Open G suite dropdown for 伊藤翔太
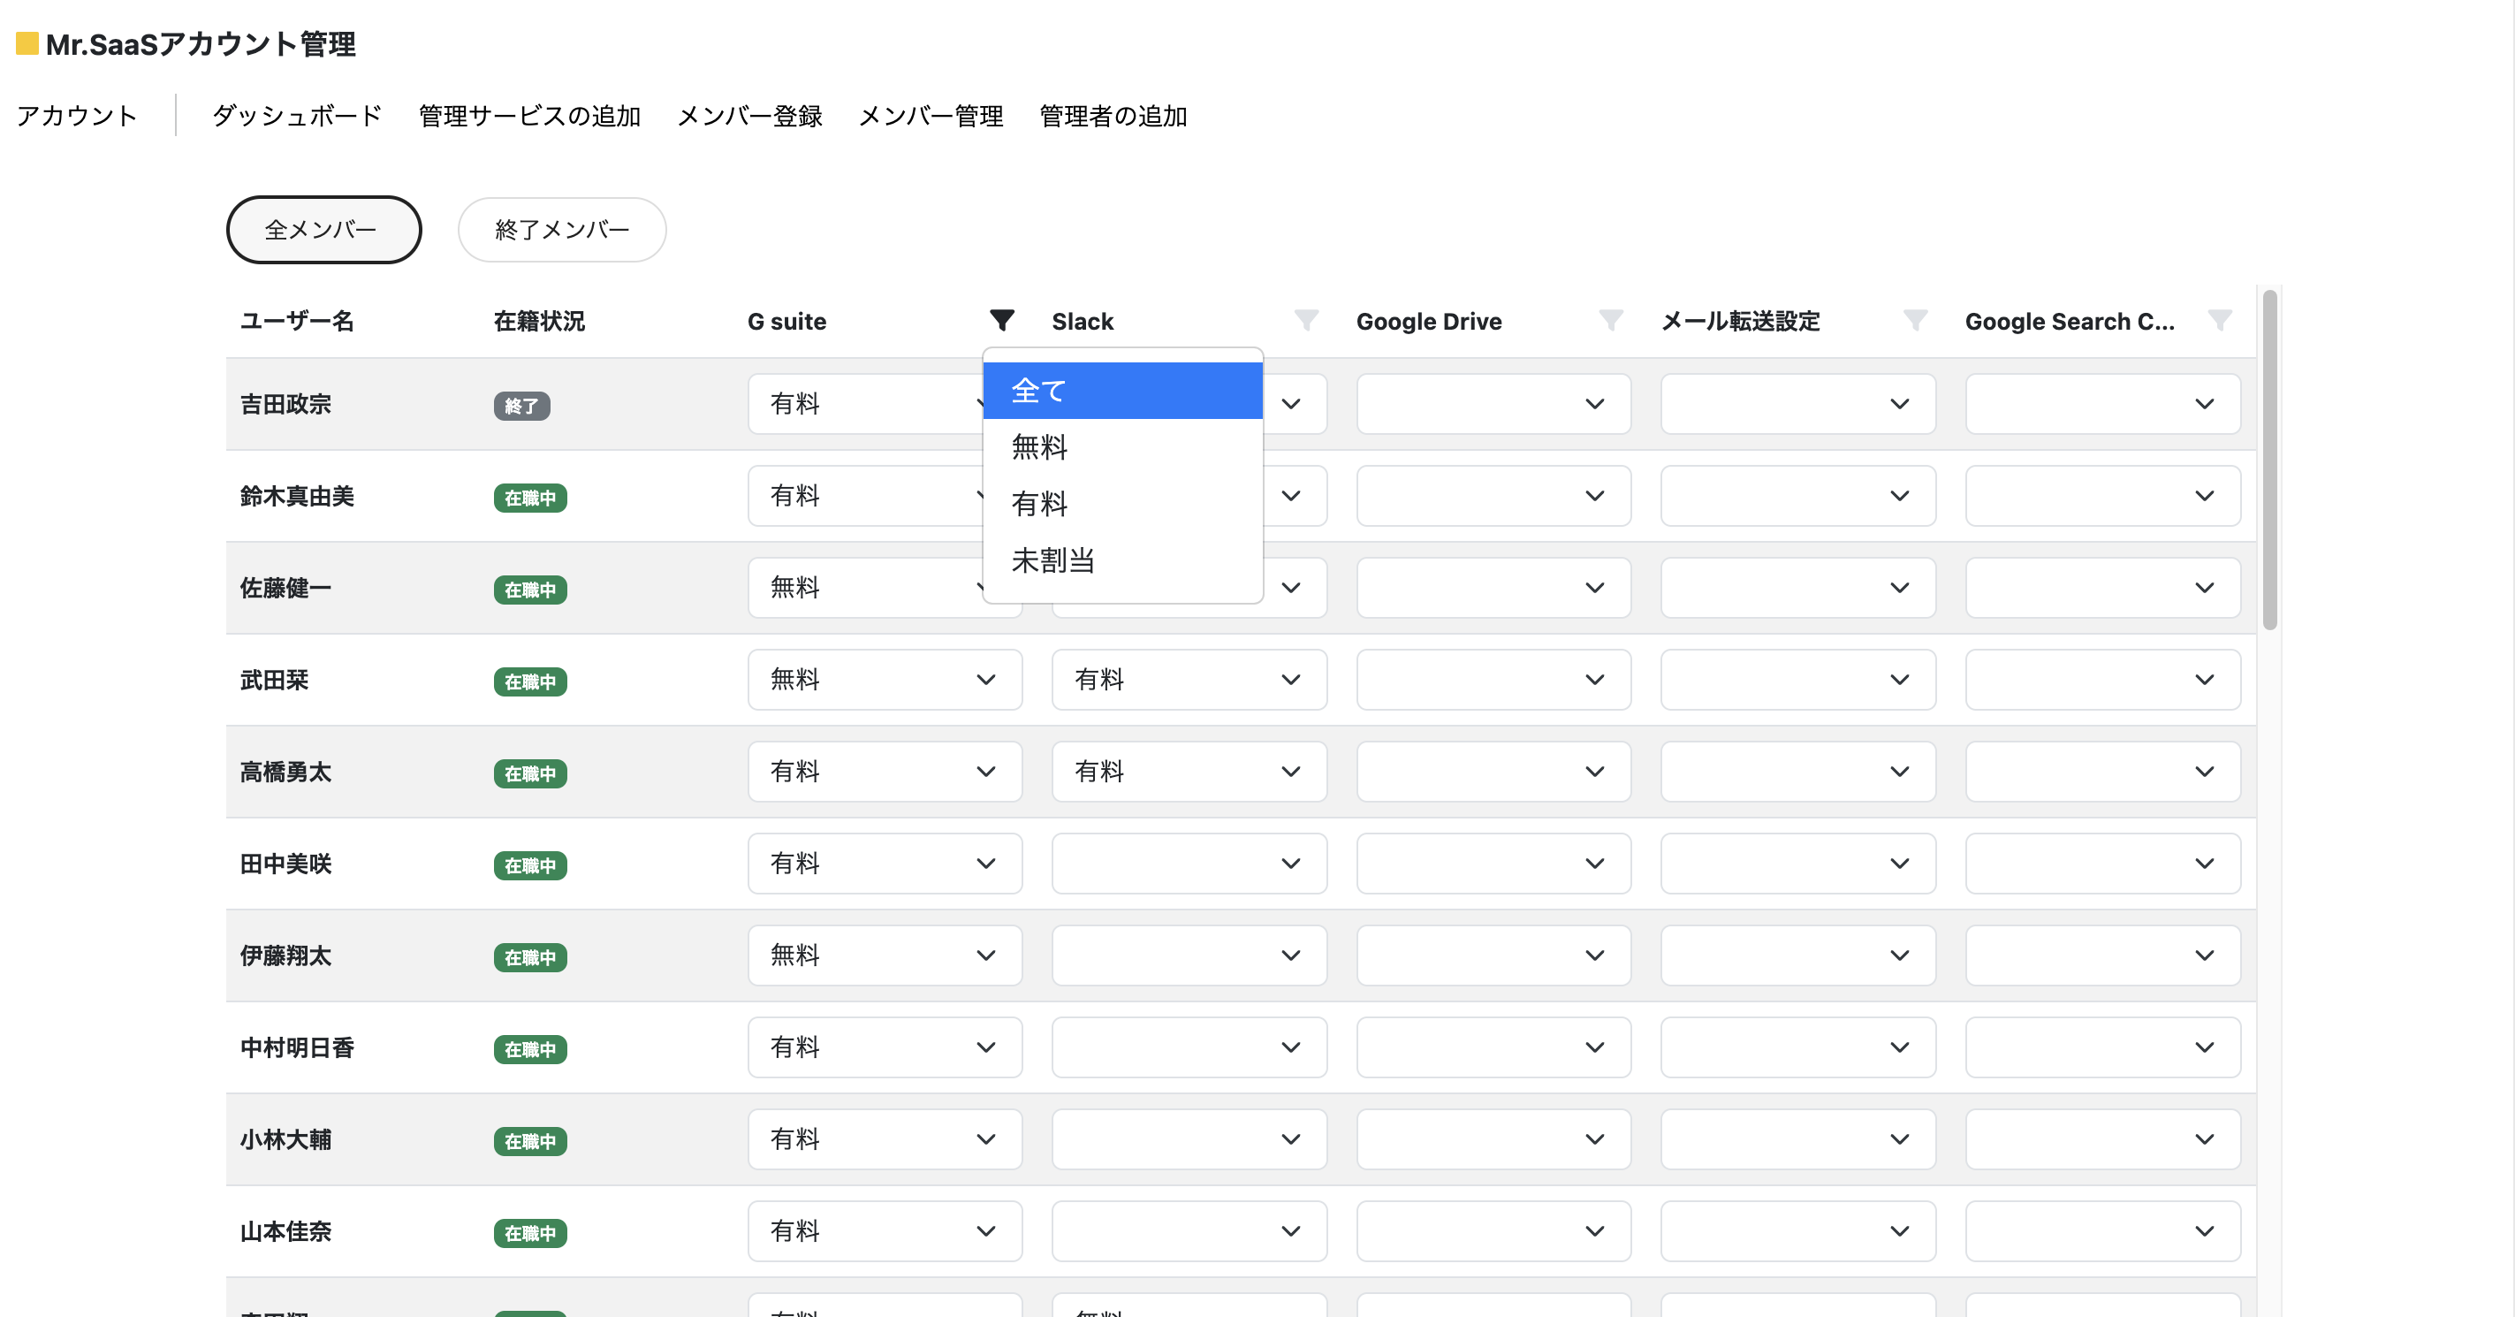Image resolution: width=2515 pixels, height=1317 pixels. pos(885,955)
